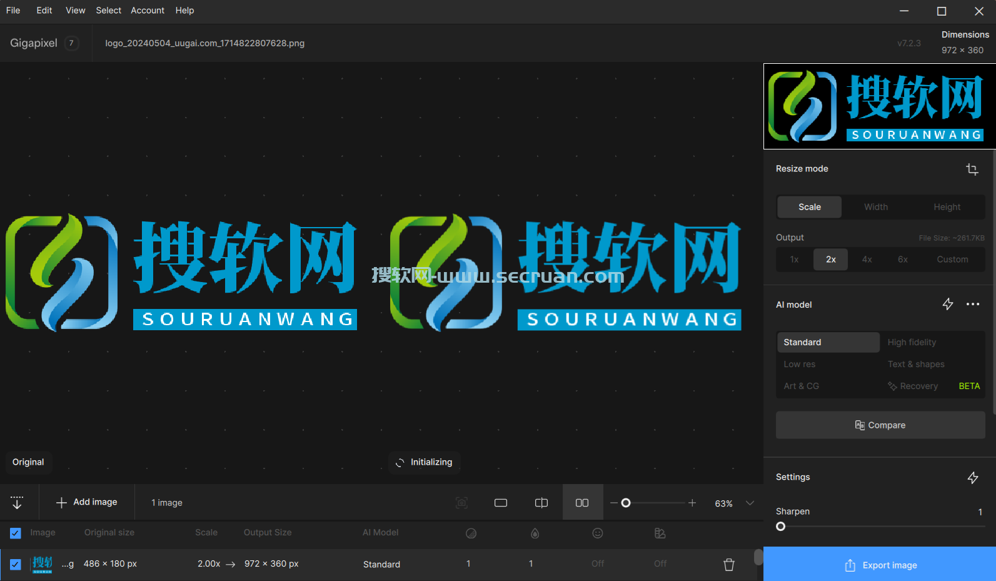Click the AI model auto lightning icon
This screenshot has height=581, width=996.
948,305
